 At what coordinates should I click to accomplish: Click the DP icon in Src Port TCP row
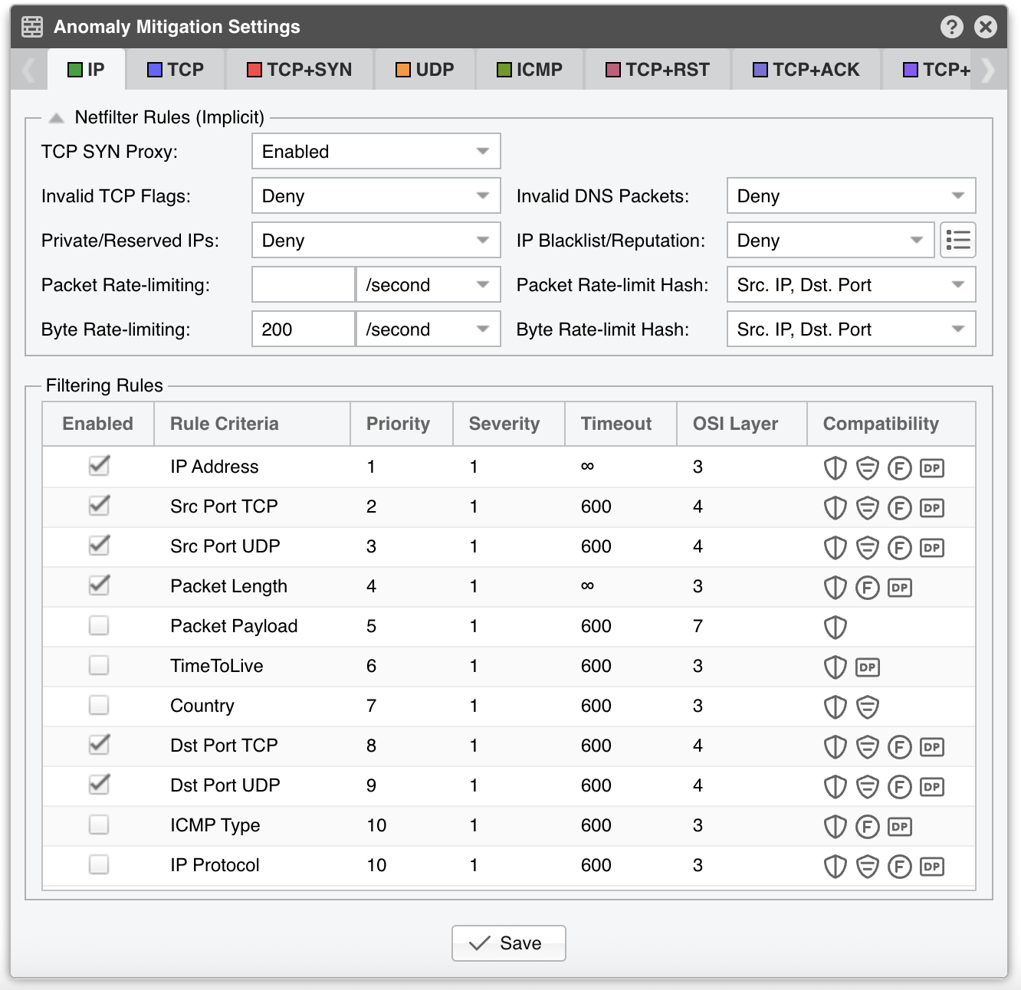[x=932, y=507]
